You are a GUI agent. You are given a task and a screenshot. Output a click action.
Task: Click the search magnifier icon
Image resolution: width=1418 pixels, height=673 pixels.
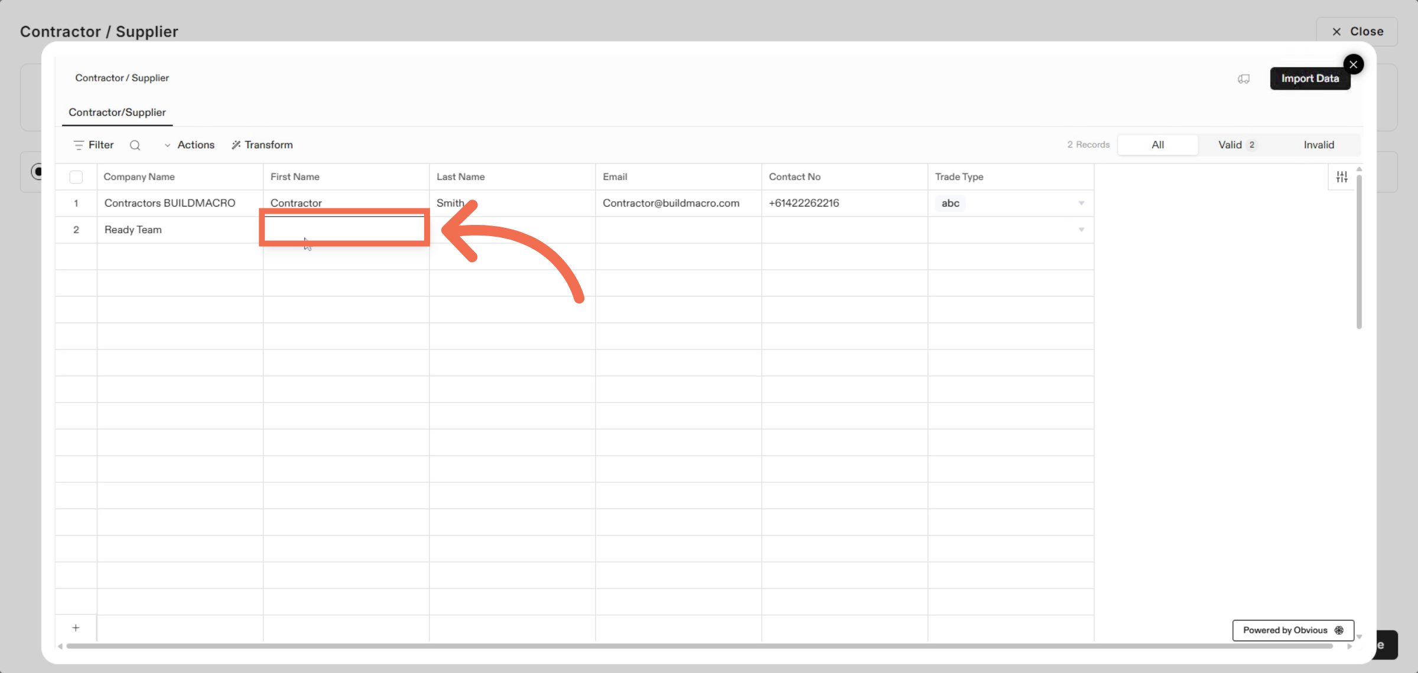coord(135,145)
